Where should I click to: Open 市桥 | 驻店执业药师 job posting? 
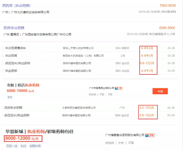[x=23, y=85]
